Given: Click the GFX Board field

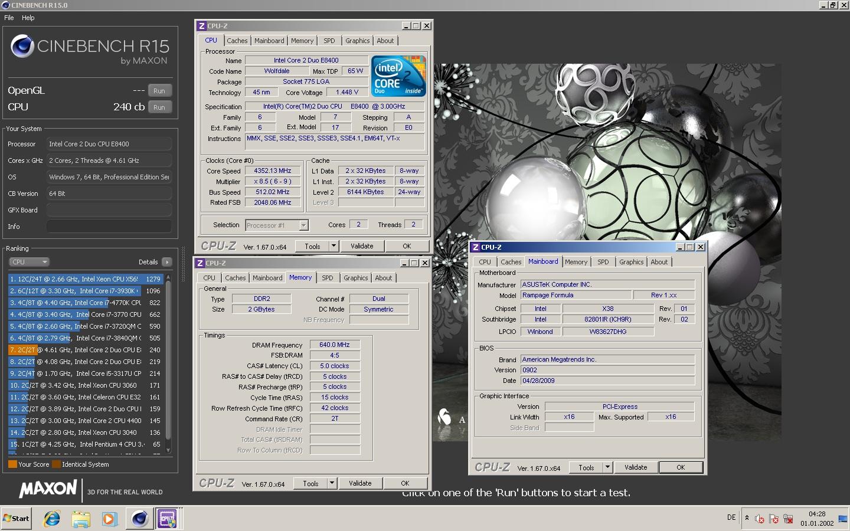Looking at the screenshot, I should [x=109, y=210].
